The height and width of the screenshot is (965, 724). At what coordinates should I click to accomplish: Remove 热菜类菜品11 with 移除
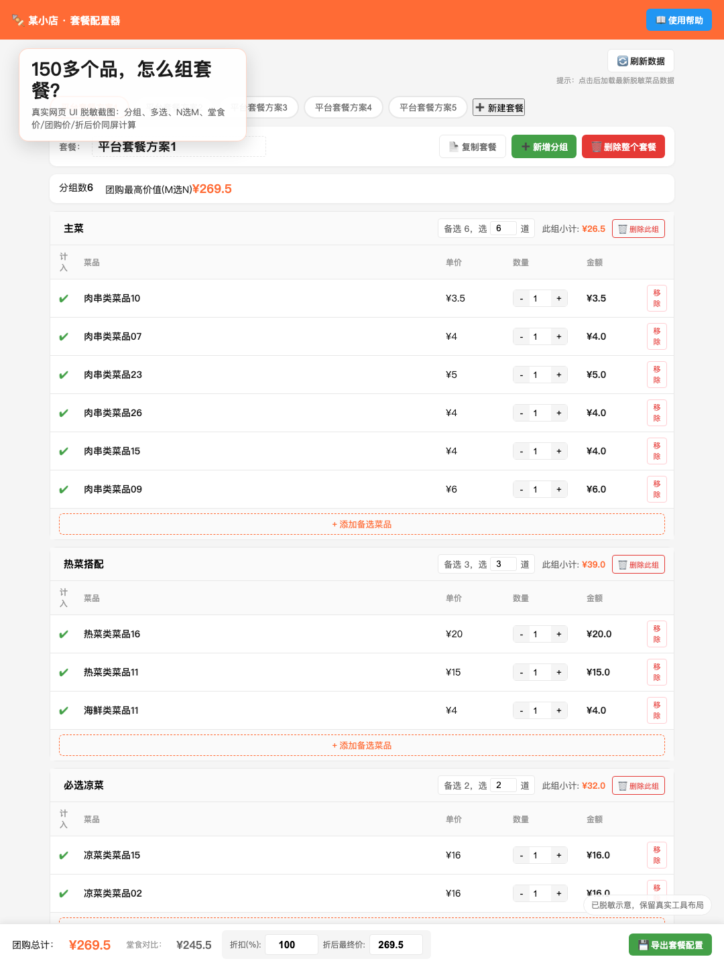(657, 672)
